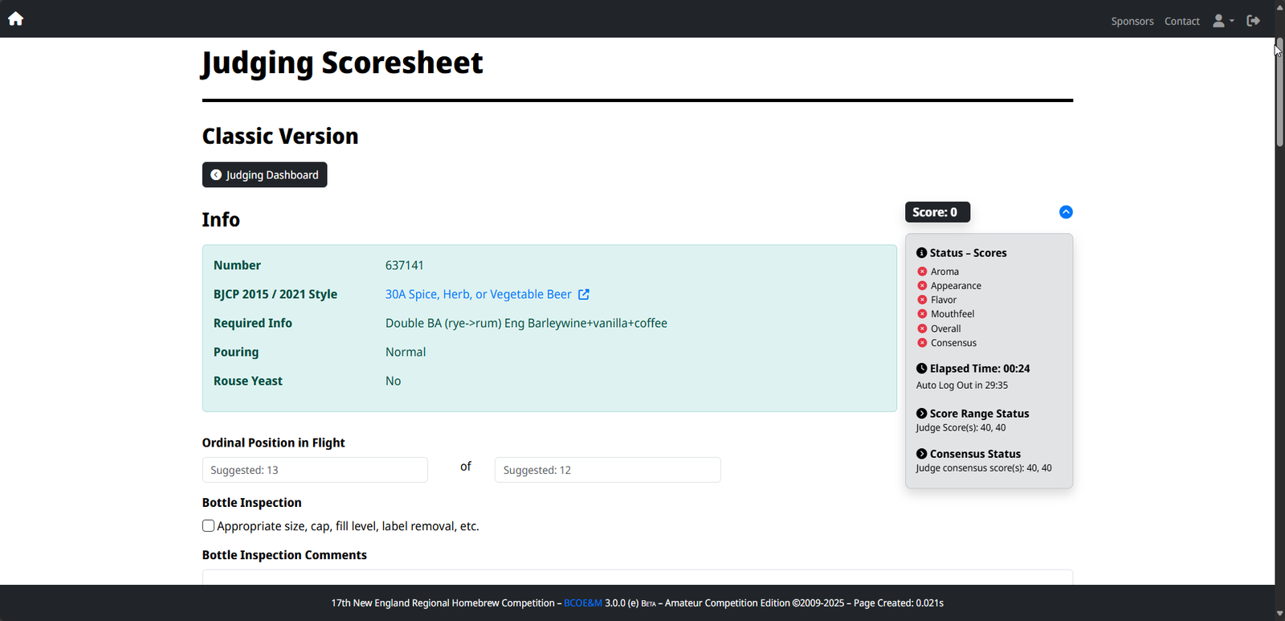
Task: Click the Status – Scores info icon
Action: [921, 253]
